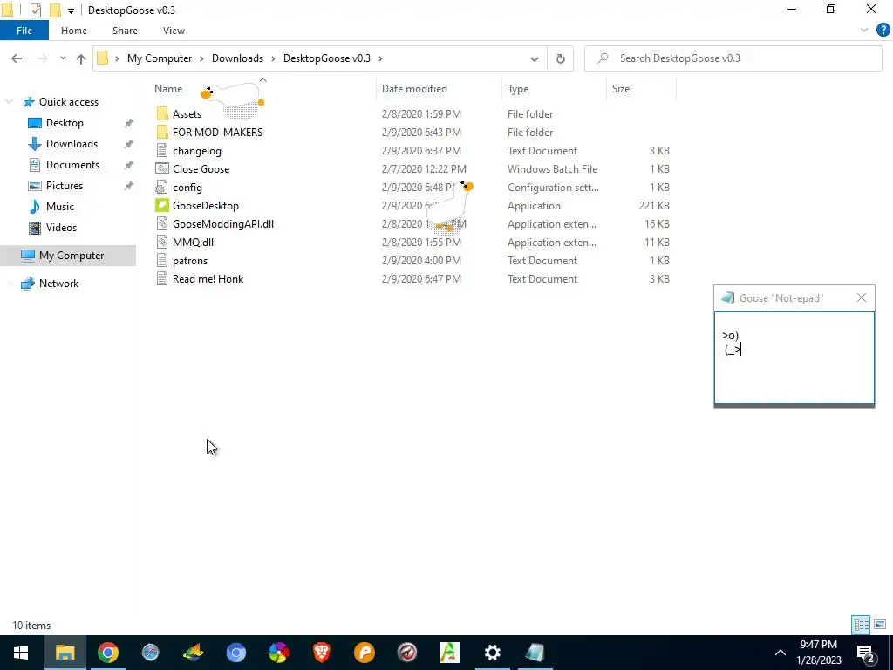This screenshot has width=893, height=670.
Task: Open Desktop in navigation pane
Action: click(x=65, y=123)
